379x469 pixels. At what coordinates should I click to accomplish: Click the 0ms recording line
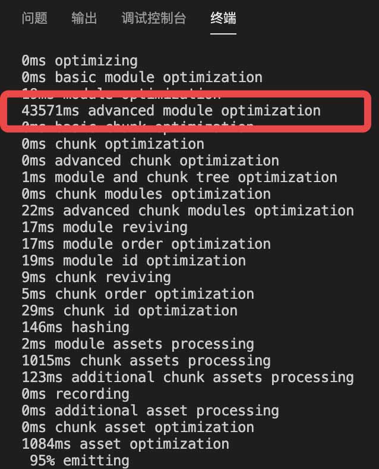75,394
